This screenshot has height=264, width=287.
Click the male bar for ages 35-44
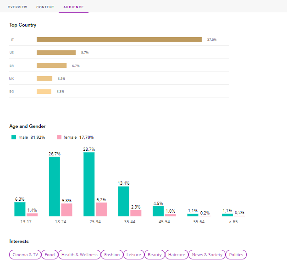124,201
